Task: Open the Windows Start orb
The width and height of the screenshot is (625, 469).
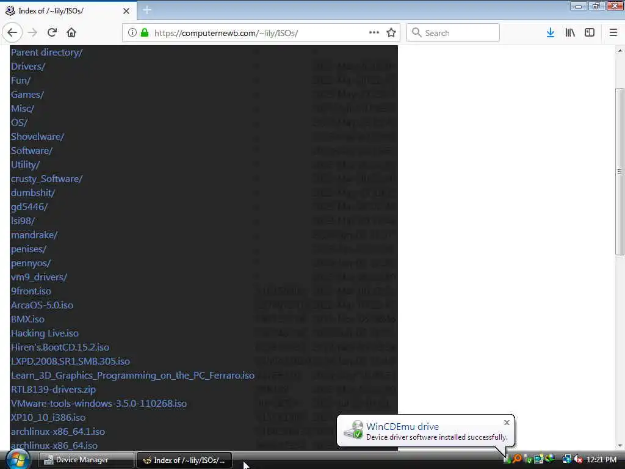Action: pyautogui.click(x=18, y=459)
